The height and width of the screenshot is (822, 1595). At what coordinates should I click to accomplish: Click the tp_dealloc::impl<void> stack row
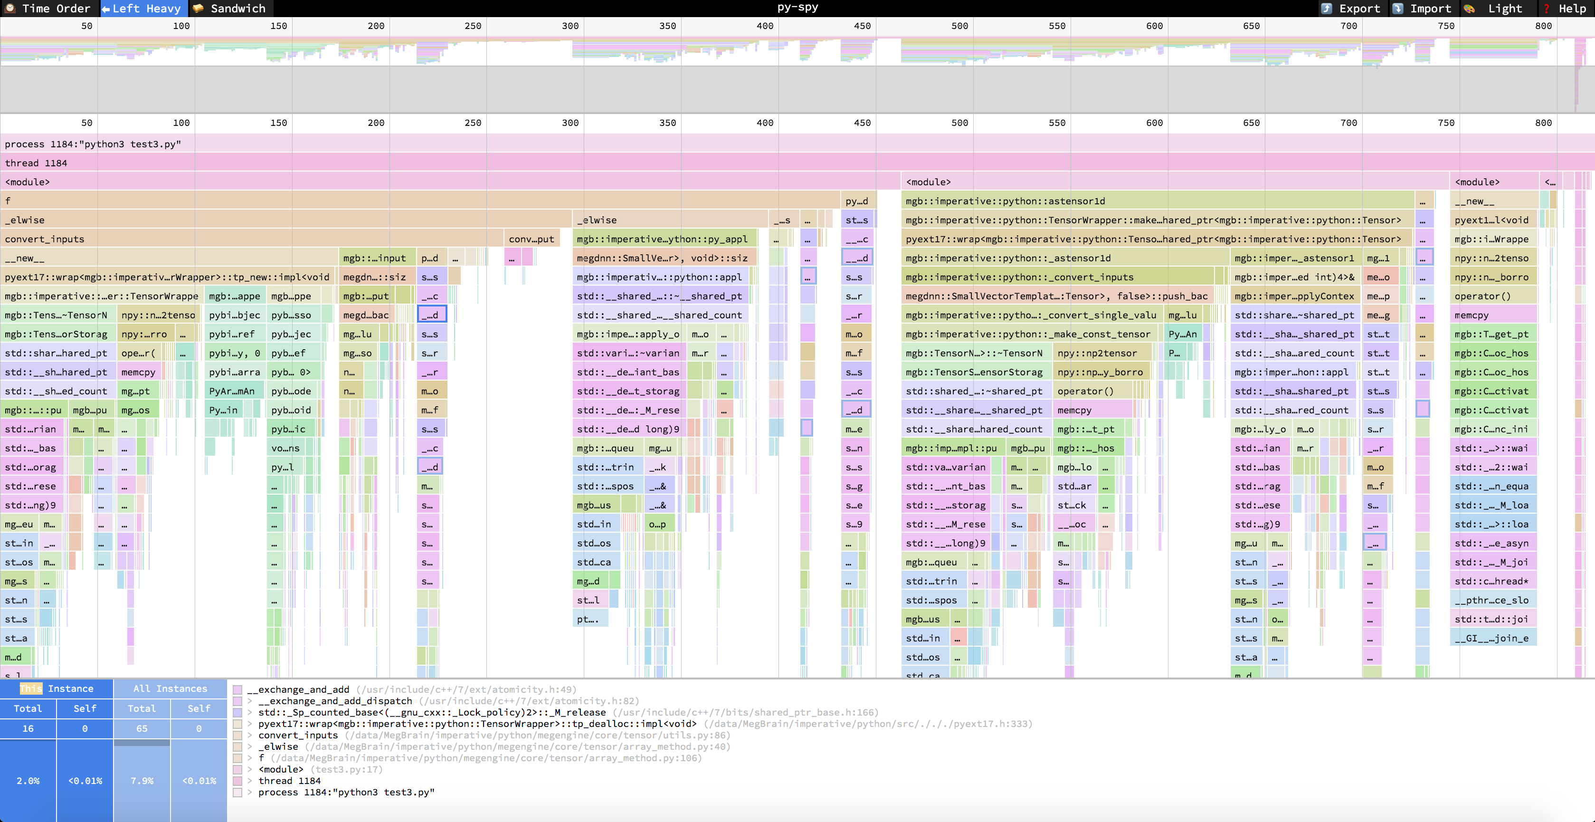coord(645,724)
